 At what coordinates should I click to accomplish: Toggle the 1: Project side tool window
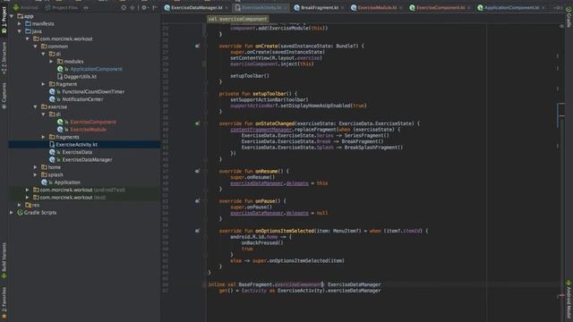4,21
